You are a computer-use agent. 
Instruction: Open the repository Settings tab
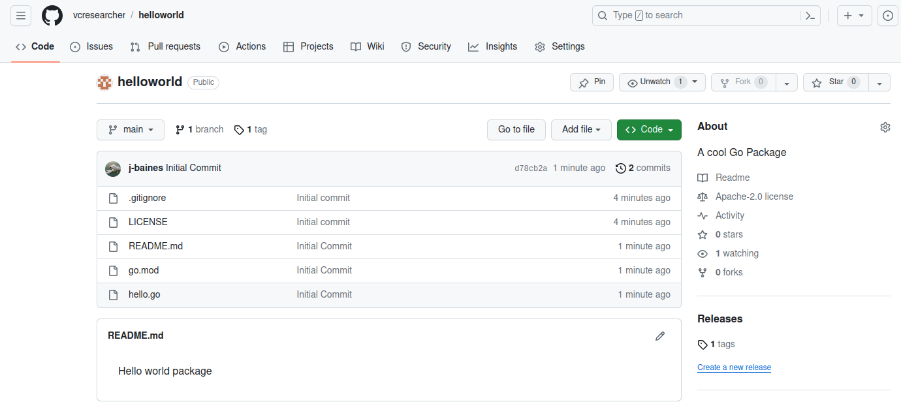pos(560,46)
